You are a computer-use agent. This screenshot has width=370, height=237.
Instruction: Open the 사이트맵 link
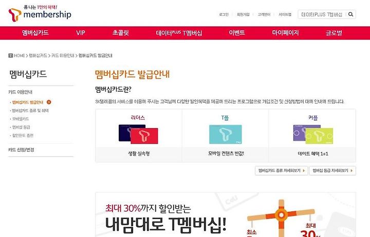(x=285, y=14)
